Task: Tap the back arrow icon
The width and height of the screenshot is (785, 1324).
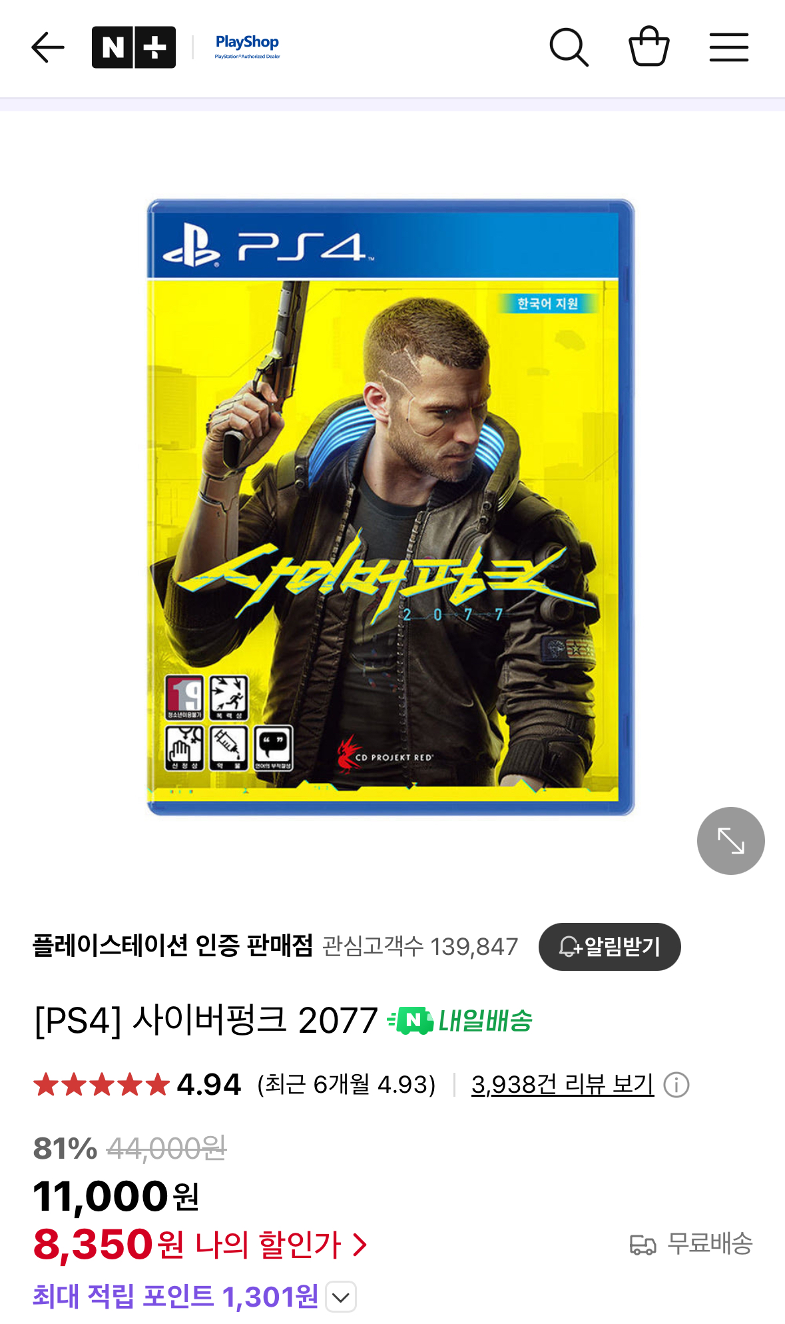Action: (x=48, y=47)
